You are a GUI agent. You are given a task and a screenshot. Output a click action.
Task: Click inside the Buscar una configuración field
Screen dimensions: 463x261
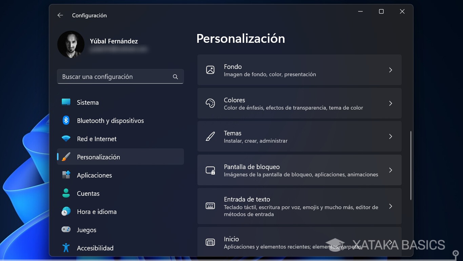coord(112,77)
